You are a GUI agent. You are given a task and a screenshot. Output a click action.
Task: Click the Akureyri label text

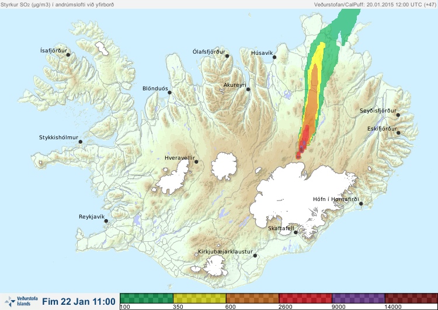[x=235, y=85]
